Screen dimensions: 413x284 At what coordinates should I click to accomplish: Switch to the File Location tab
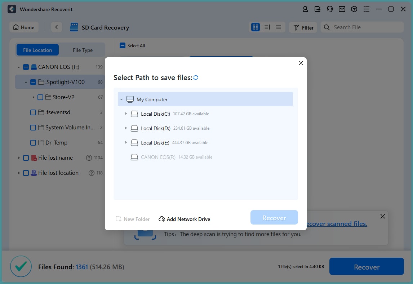point(37,50)
